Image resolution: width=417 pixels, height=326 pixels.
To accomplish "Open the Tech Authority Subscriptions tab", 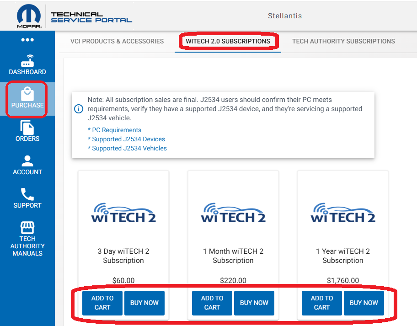I will pyautogui.click(x=343, y=41).
